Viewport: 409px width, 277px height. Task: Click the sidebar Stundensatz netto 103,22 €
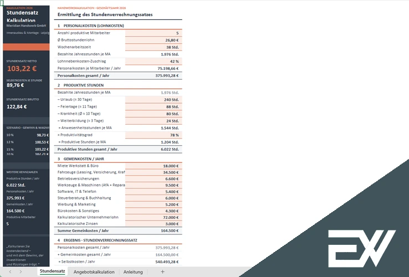click(22, 69)
